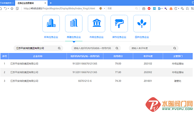Open the 市政应急企业 bank icon
Viewport: 194px width, 113px height.
(96, 24)
